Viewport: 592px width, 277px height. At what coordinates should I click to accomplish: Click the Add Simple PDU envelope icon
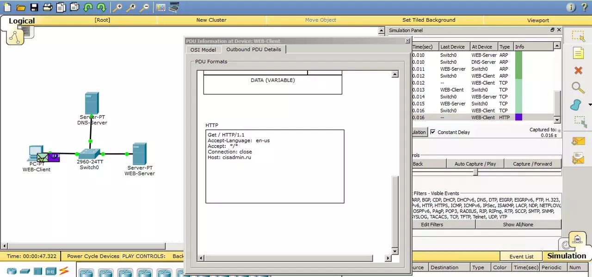click(578, 141)
